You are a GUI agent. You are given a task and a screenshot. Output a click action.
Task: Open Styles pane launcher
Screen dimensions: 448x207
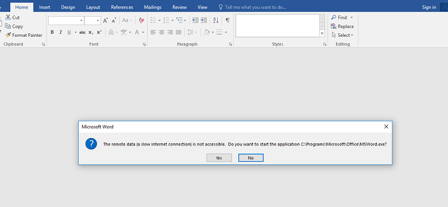pos(325,44)
